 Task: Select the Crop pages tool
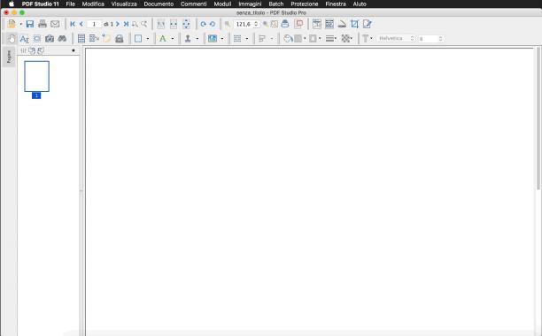point(354,24)
